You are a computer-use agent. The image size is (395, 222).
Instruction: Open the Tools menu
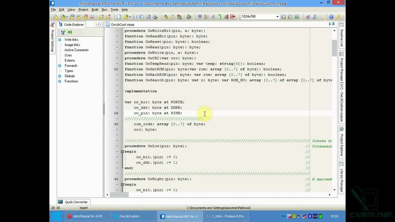click(114, 10)
